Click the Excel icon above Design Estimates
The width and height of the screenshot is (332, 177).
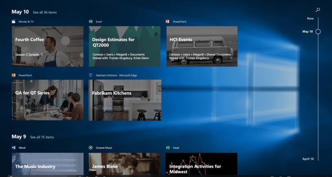coord(91,21)
